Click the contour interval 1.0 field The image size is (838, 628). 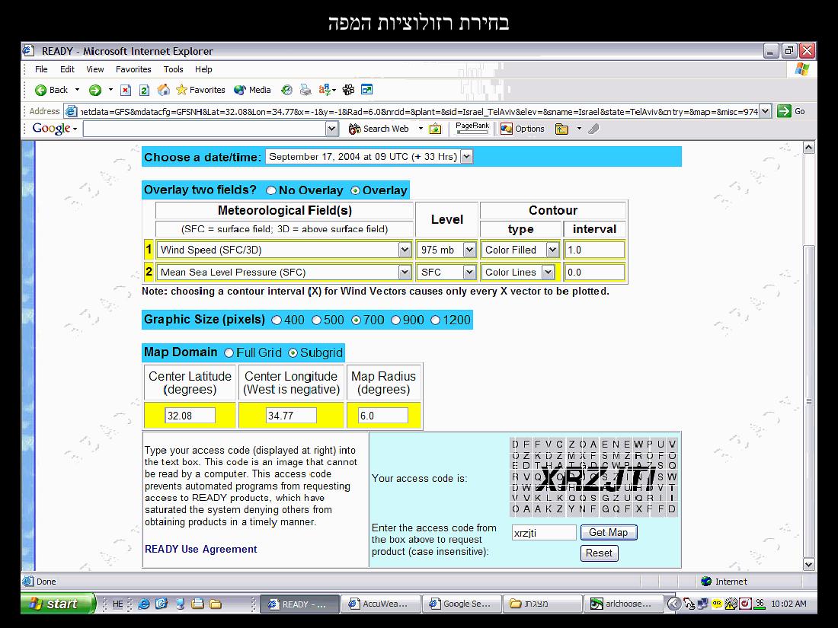point(594,250)
